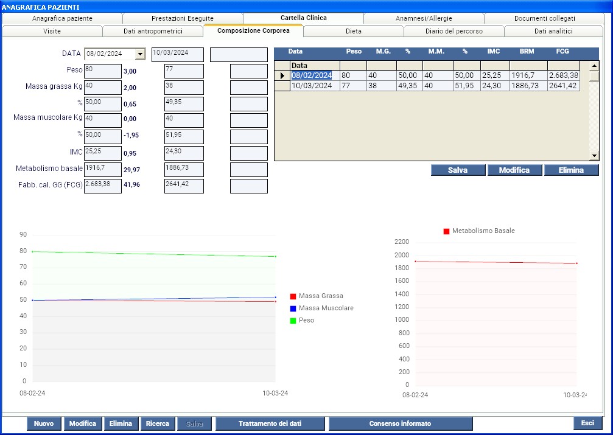Click the Peso input field showing 80
613x435 pixels.
pyautogui.click(x=102, y=71)
